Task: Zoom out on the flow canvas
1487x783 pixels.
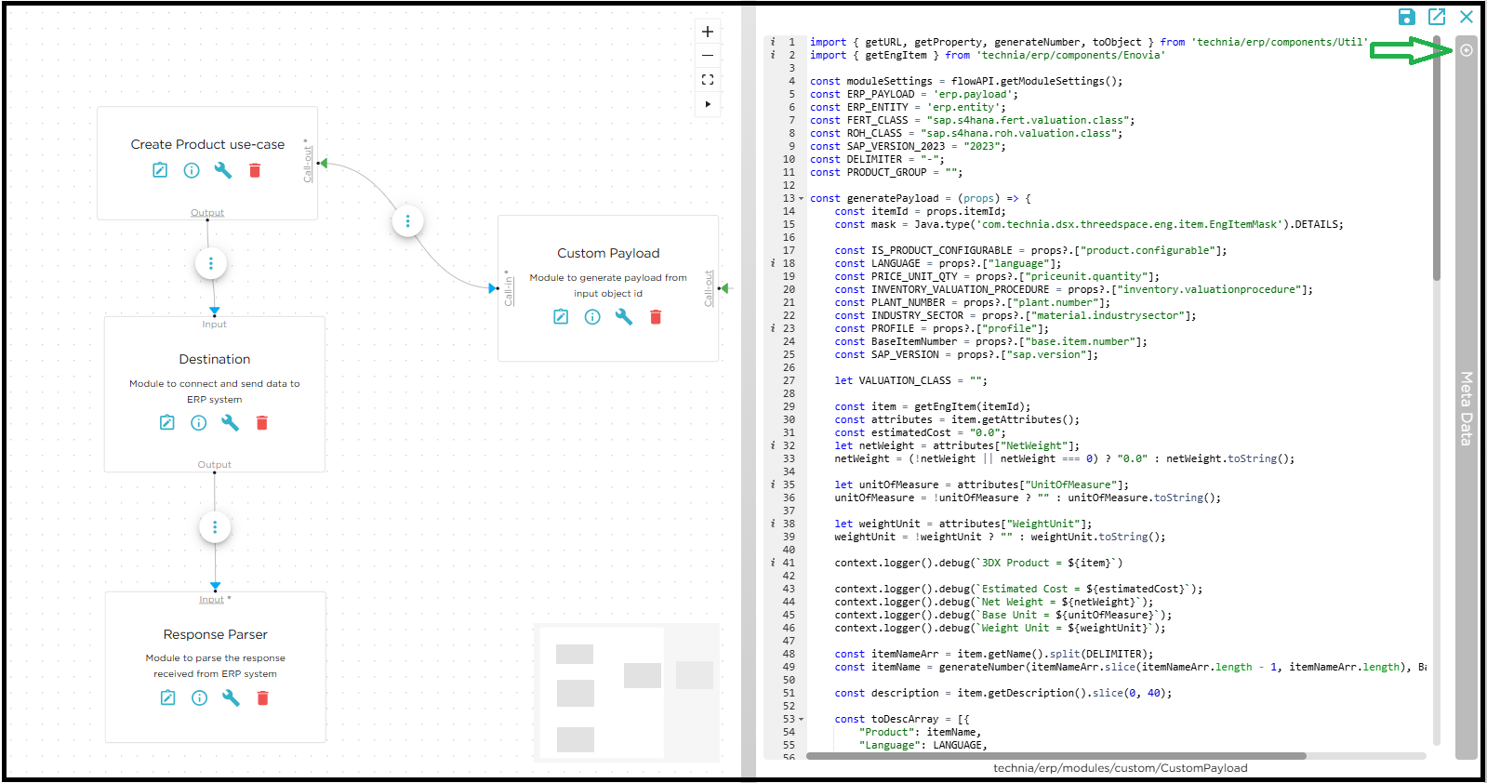Action: coord(708,56)
